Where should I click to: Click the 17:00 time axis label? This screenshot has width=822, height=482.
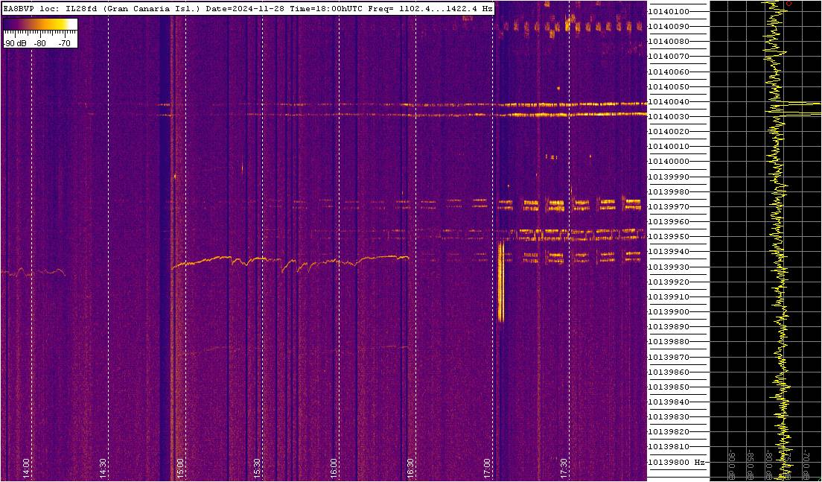pyautogui.click(x=487, y=467)
